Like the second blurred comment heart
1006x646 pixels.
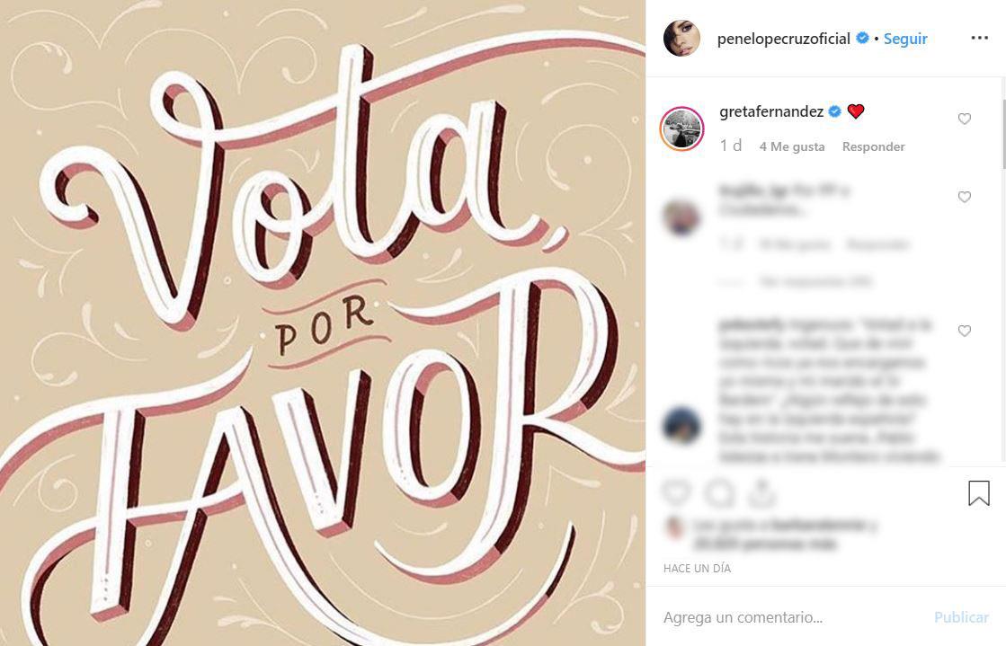tap(965, 197)
